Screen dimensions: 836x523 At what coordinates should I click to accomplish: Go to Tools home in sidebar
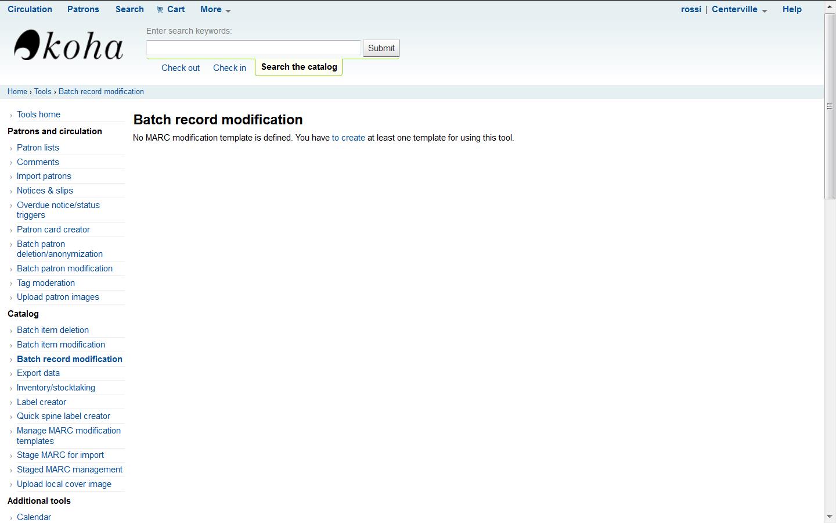click(38, 114)
